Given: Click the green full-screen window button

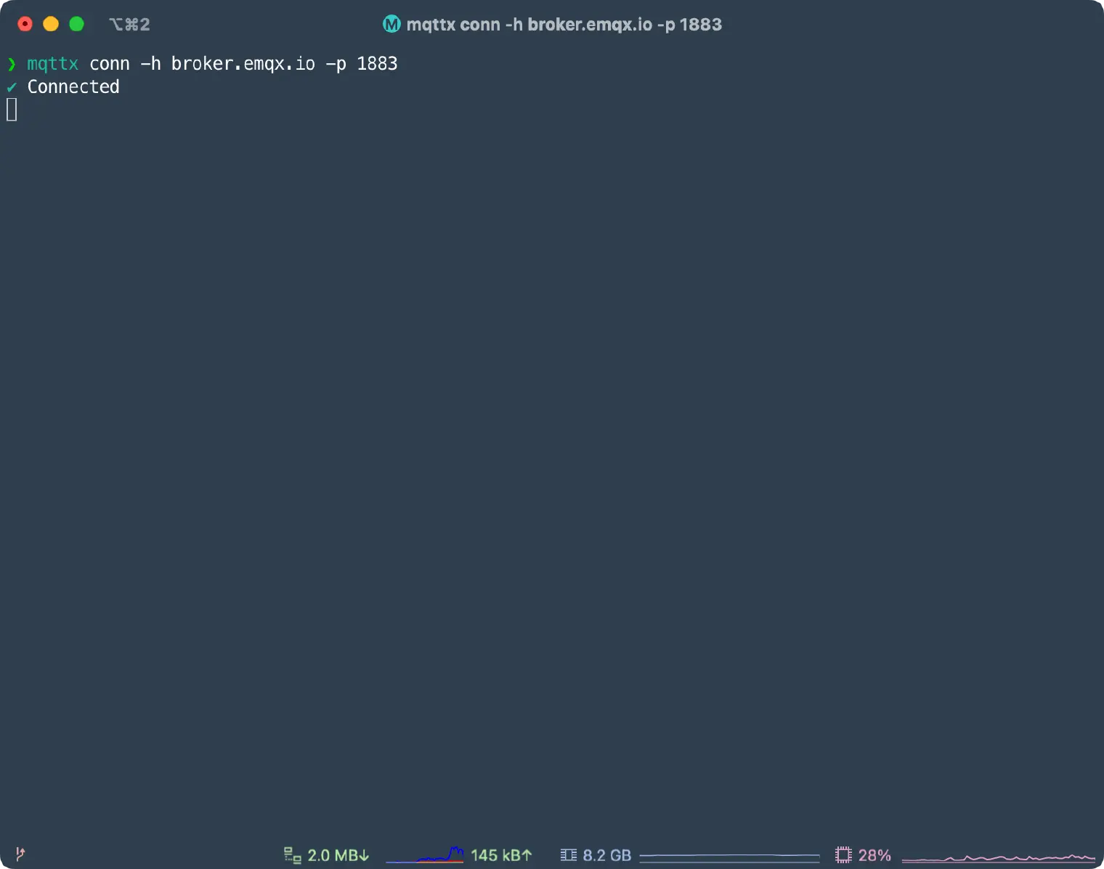Looking at the screenshot, I should [76, 24].
